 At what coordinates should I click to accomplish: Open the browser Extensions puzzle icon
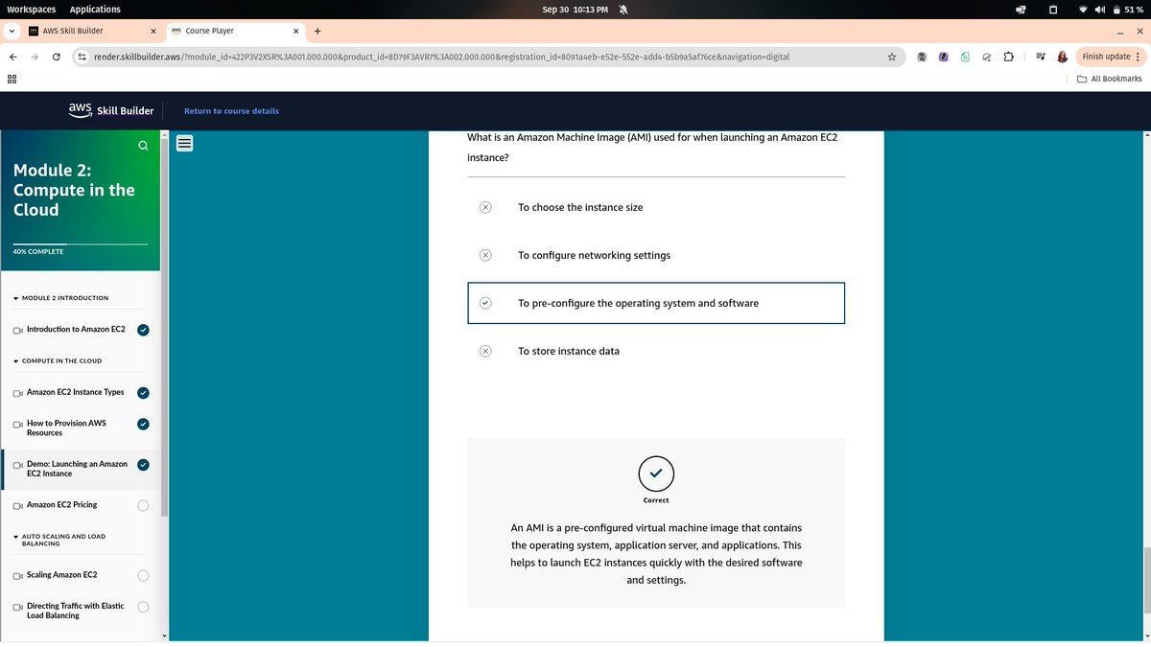click(1008, 57)
